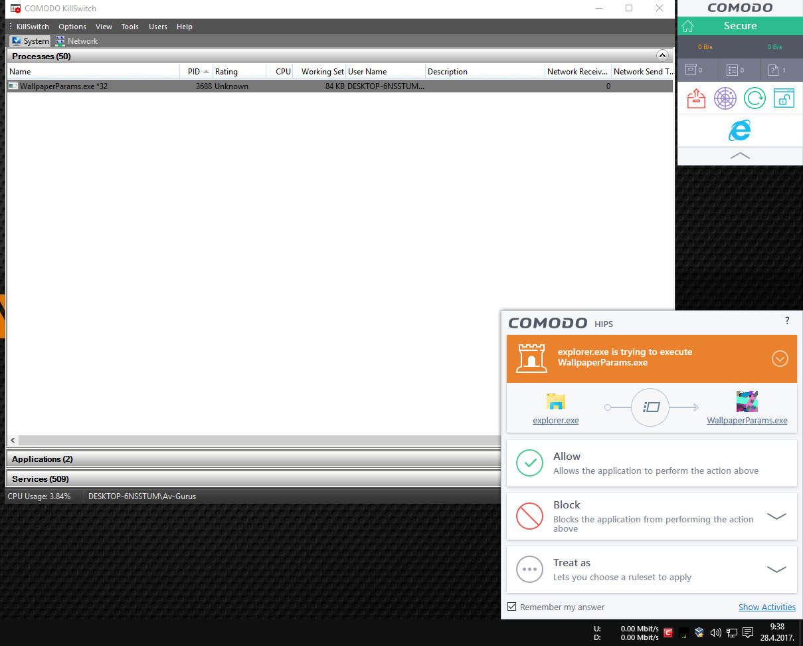803x646 pixels.
Task: Click the explorer.exe link in alert
Action: click(556, 420)
